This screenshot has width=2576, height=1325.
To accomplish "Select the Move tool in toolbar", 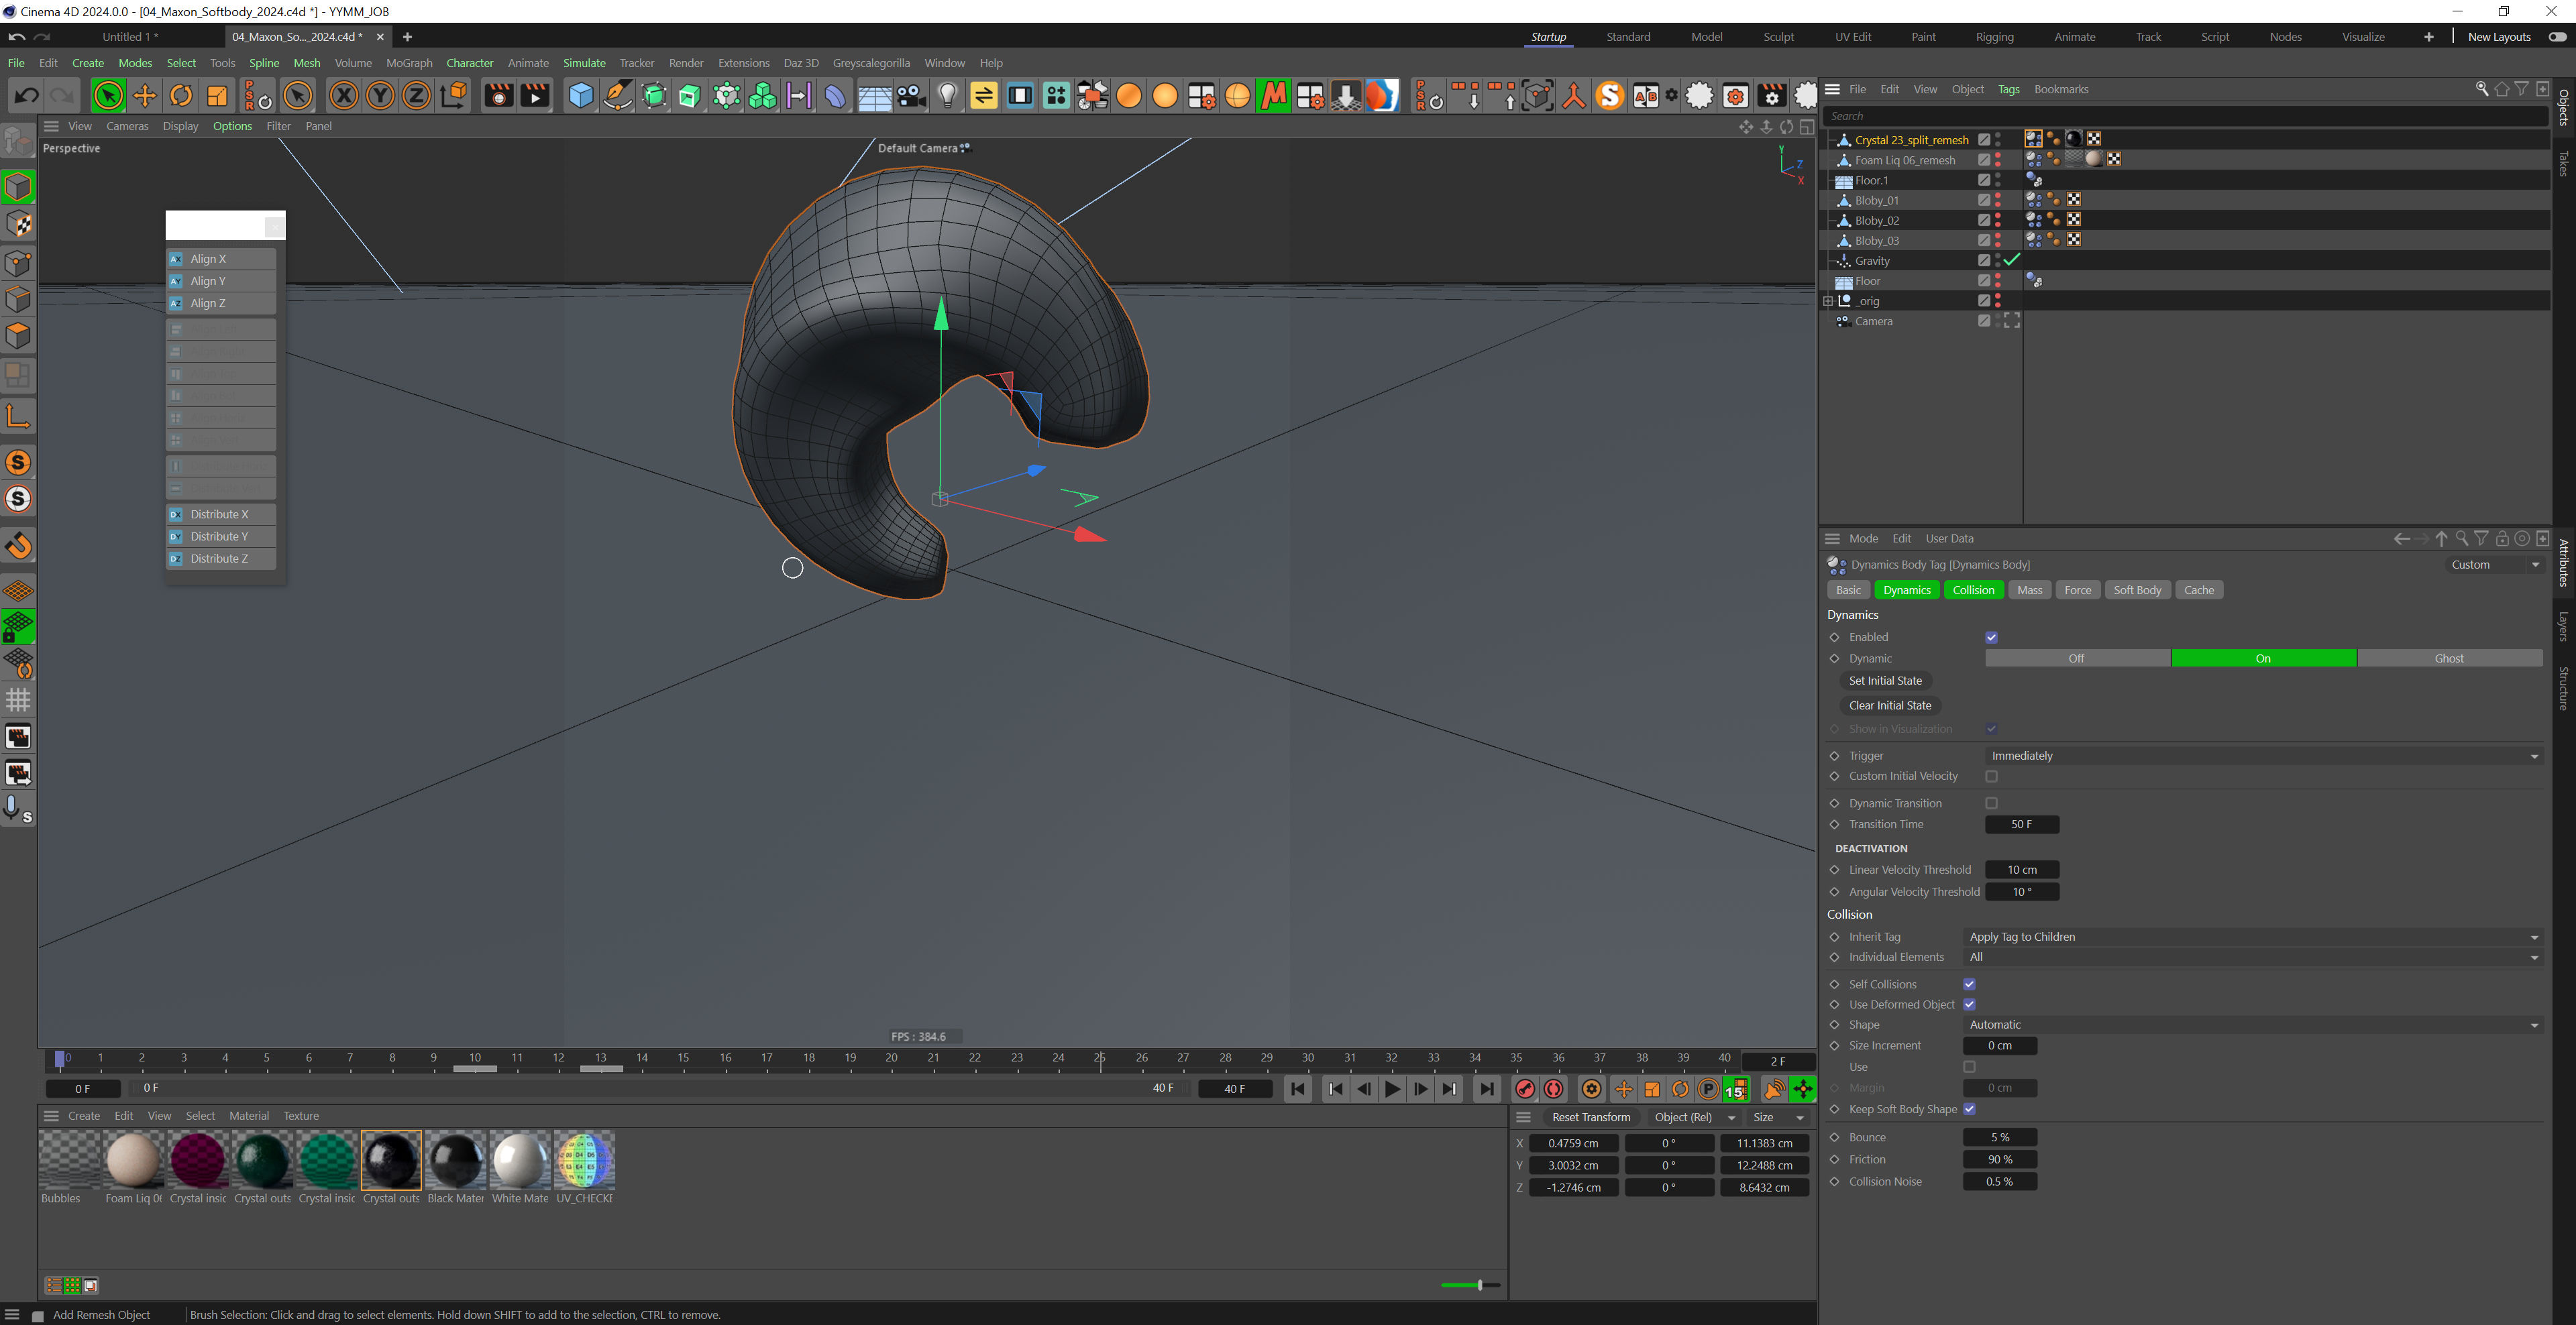I will click(x=145, y=96).
